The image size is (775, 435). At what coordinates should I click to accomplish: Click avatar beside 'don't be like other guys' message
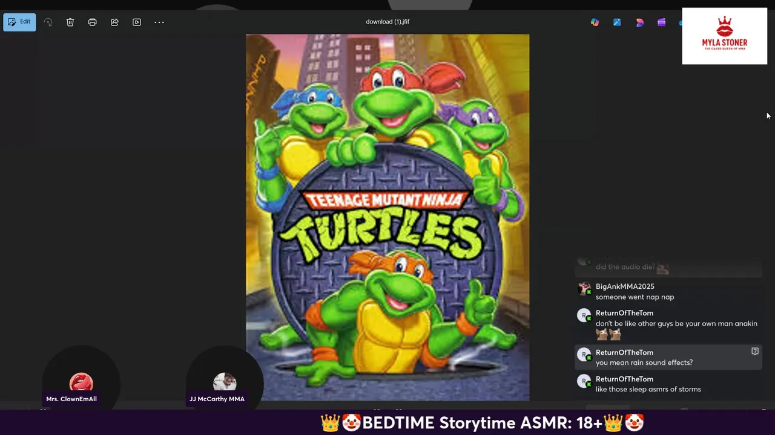[x=584, y=315]
